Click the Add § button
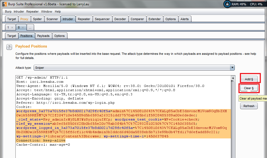 point(249,79)
